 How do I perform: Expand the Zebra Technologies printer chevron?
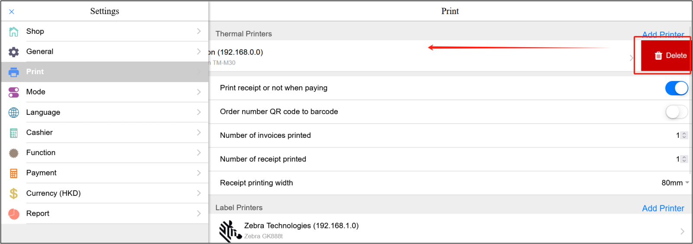[x=682, y=231]
